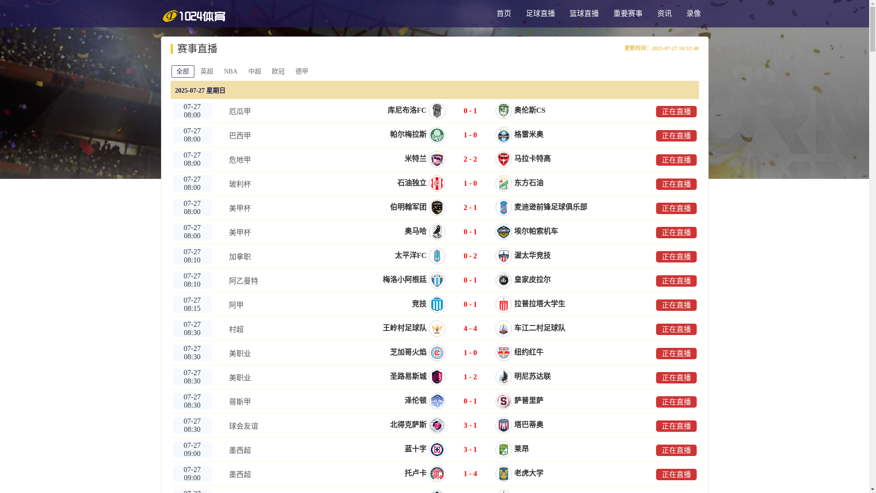Viewport: 876px width, 493px height.
Task: Click 埃尔帕索机车 team crest
Action: point(504,232)
